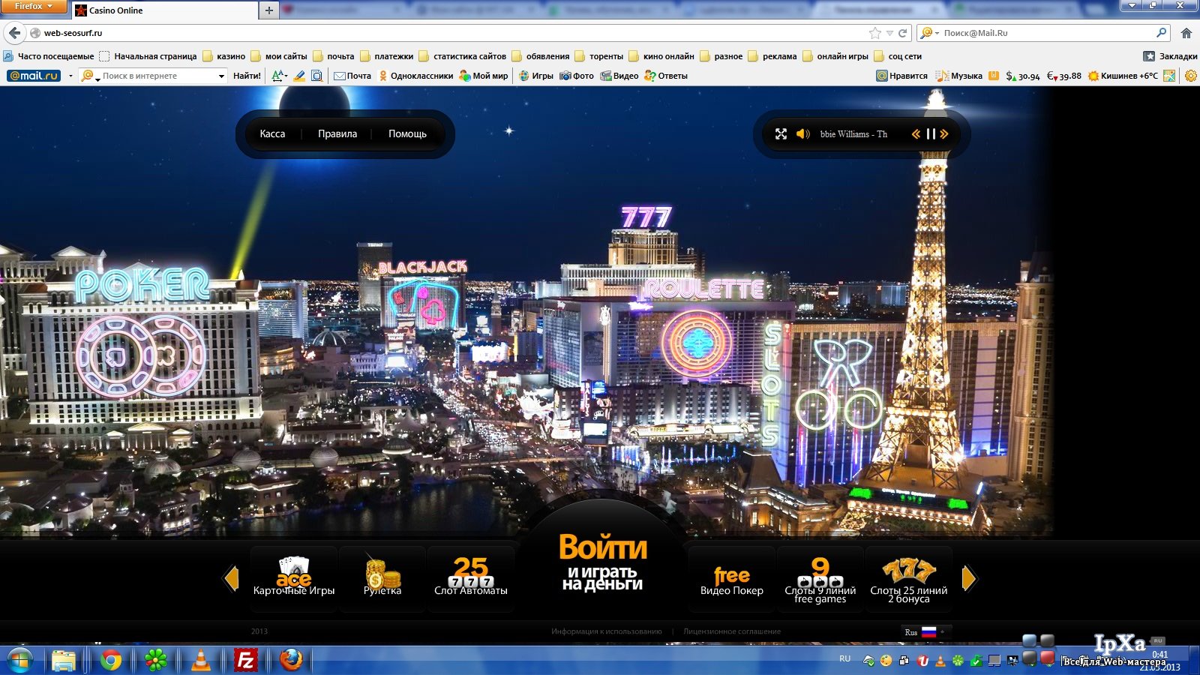Open URL history dropdown arrow
Screen dimensions: 1200x675
(889, 33)
